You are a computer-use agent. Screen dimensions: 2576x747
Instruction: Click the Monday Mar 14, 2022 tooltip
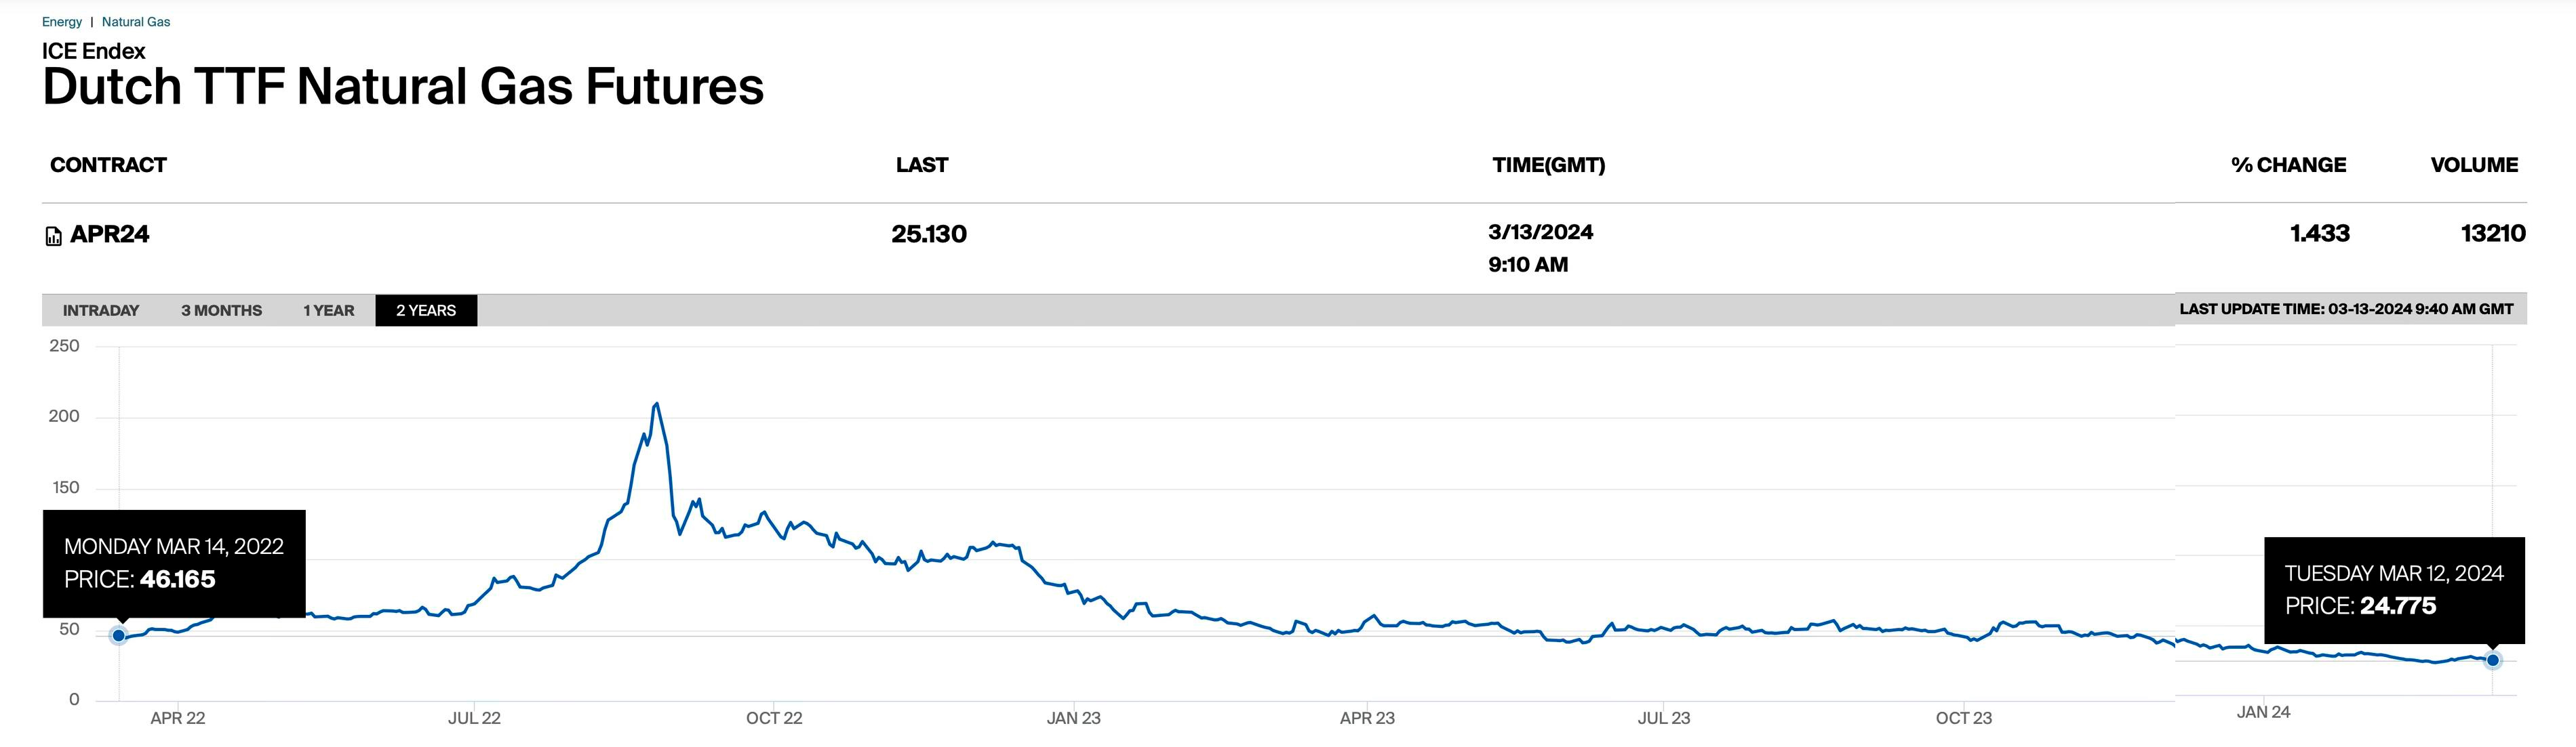pos(174,563)
